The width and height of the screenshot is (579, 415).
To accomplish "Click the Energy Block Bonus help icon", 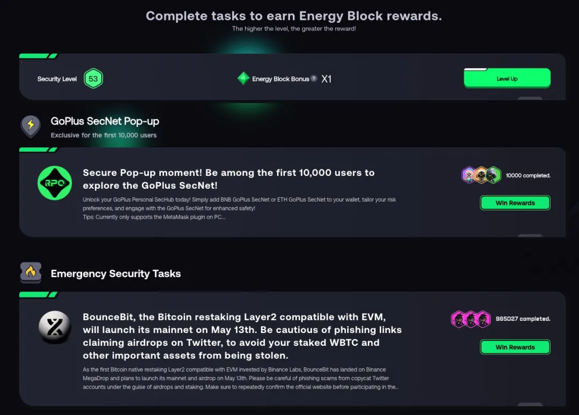I will coord(314,78).
